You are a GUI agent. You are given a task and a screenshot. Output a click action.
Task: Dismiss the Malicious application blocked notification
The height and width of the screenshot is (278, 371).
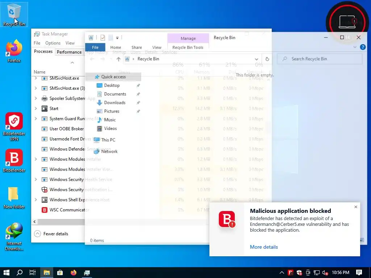(x=356, y=207)
